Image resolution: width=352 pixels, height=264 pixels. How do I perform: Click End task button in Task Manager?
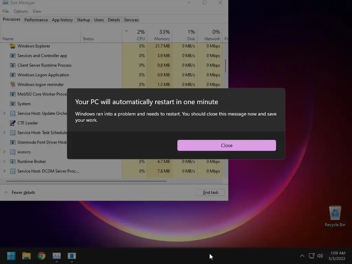211,192
